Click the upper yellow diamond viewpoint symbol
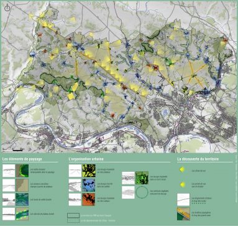 181,170
